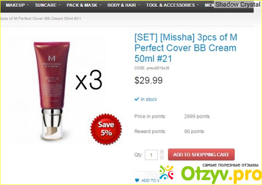Click the Qty input field
The image size is (262, 185).
(151, 155)
